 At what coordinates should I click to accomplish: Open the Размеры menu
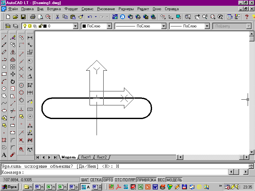click(126, 9)
